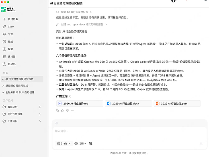The height and width of the screenshot is (157, 209).
Task: Expand the 创建 .md .pptx .docx step
Action: (82, 25)
